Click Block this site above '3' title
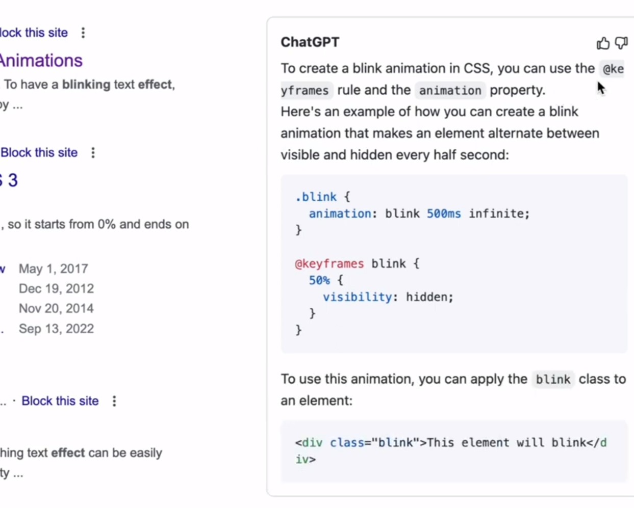634x508 pixels. point(39,153)
